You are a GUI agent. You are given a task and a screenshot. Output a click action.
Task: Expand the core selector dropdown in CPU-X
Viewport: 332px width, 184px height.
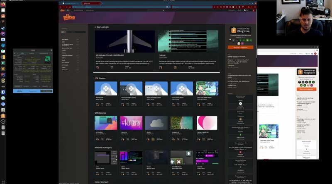point(18,86)
